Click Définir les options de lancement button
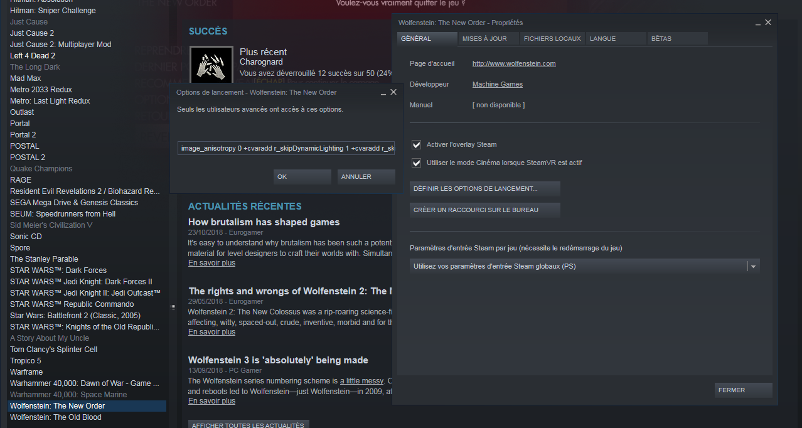 point(484,188)
